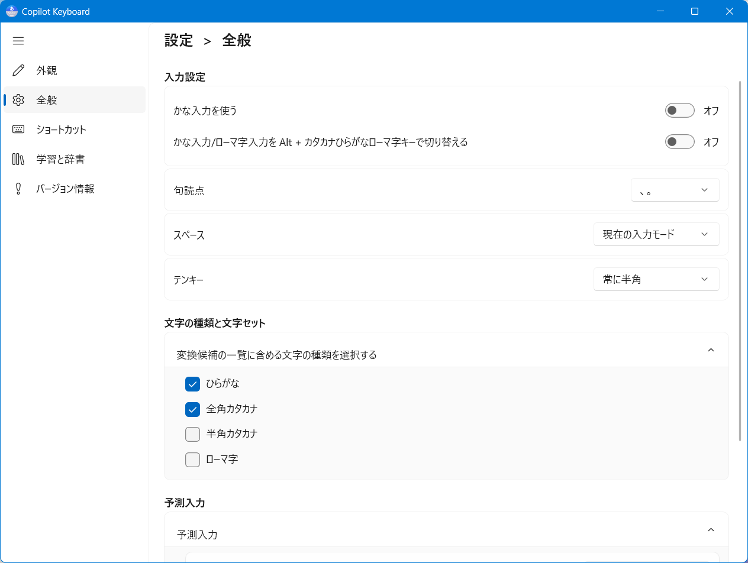Go to ショートカット settings
This screenshot has height=563, width=748.
[x=75, y=130]
